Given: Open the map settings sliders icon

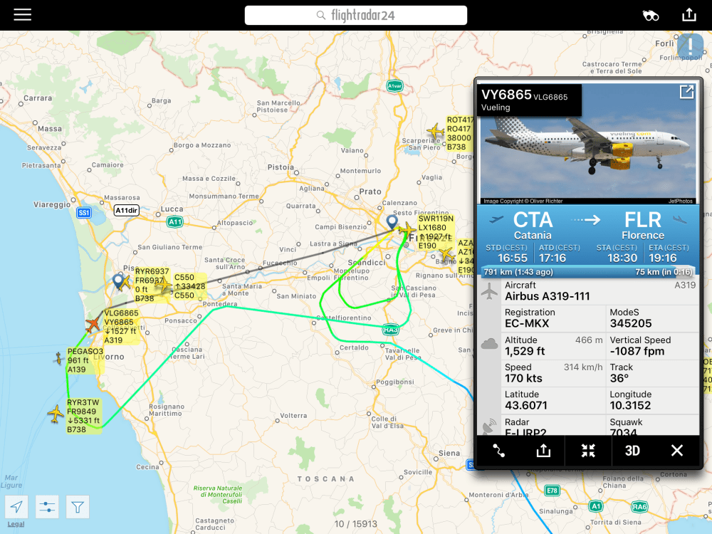Looking at the screenshot, I should tap(47, 507).
